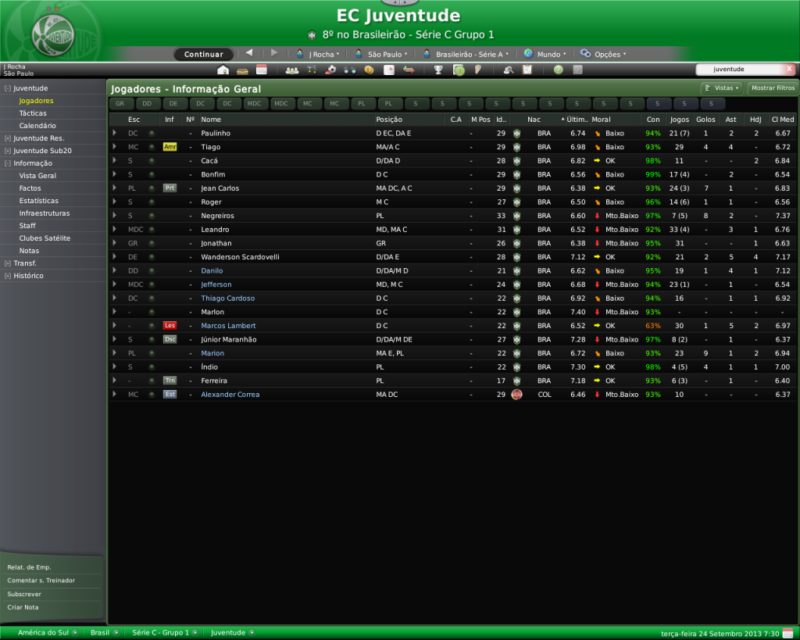Click the home icon in the toolbar
Screen dimensions: 800x640
pos(223,70)
